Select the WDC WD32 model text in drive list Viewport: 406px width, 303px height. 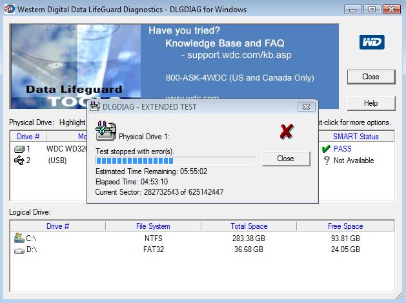(66, 149)
